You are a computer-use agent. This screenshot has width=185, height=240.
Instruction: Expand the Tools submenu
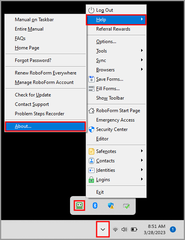click(x=116, y=51)
